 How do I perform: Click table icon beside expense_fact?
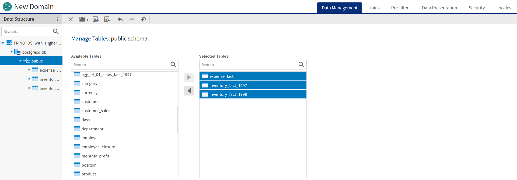tap(205, 76)
